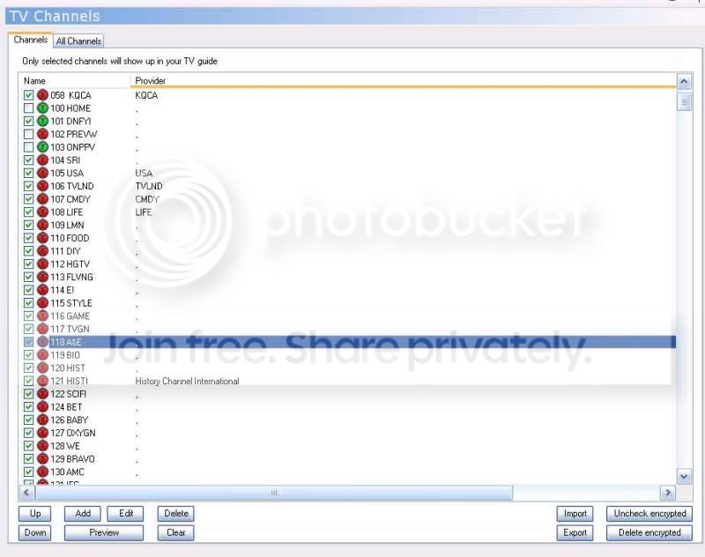The height and width of the screenshot is (557, 705).
Task: Click the red icon beside 106 TVLND
Action: click(42, 186)
